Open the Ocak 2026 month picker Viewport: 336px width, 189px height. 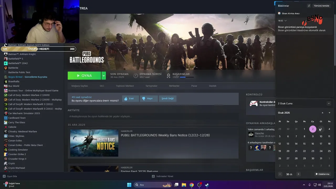click(x=284, y=113)
